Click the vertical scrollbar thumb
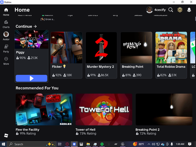Viewport: 196px width, 147px height. click(x=196, y=19)
